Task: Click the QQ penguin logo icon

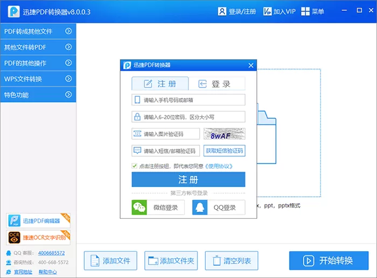Action: pyautogui.click(x=200, y=208)
